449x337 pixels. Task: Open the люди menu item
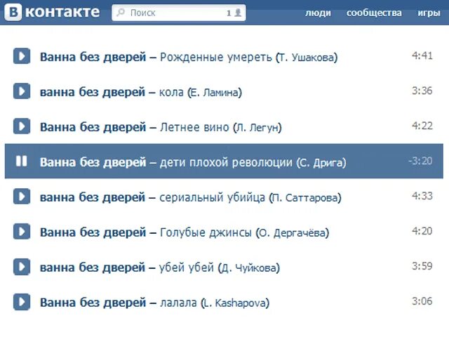coord(318,13)
